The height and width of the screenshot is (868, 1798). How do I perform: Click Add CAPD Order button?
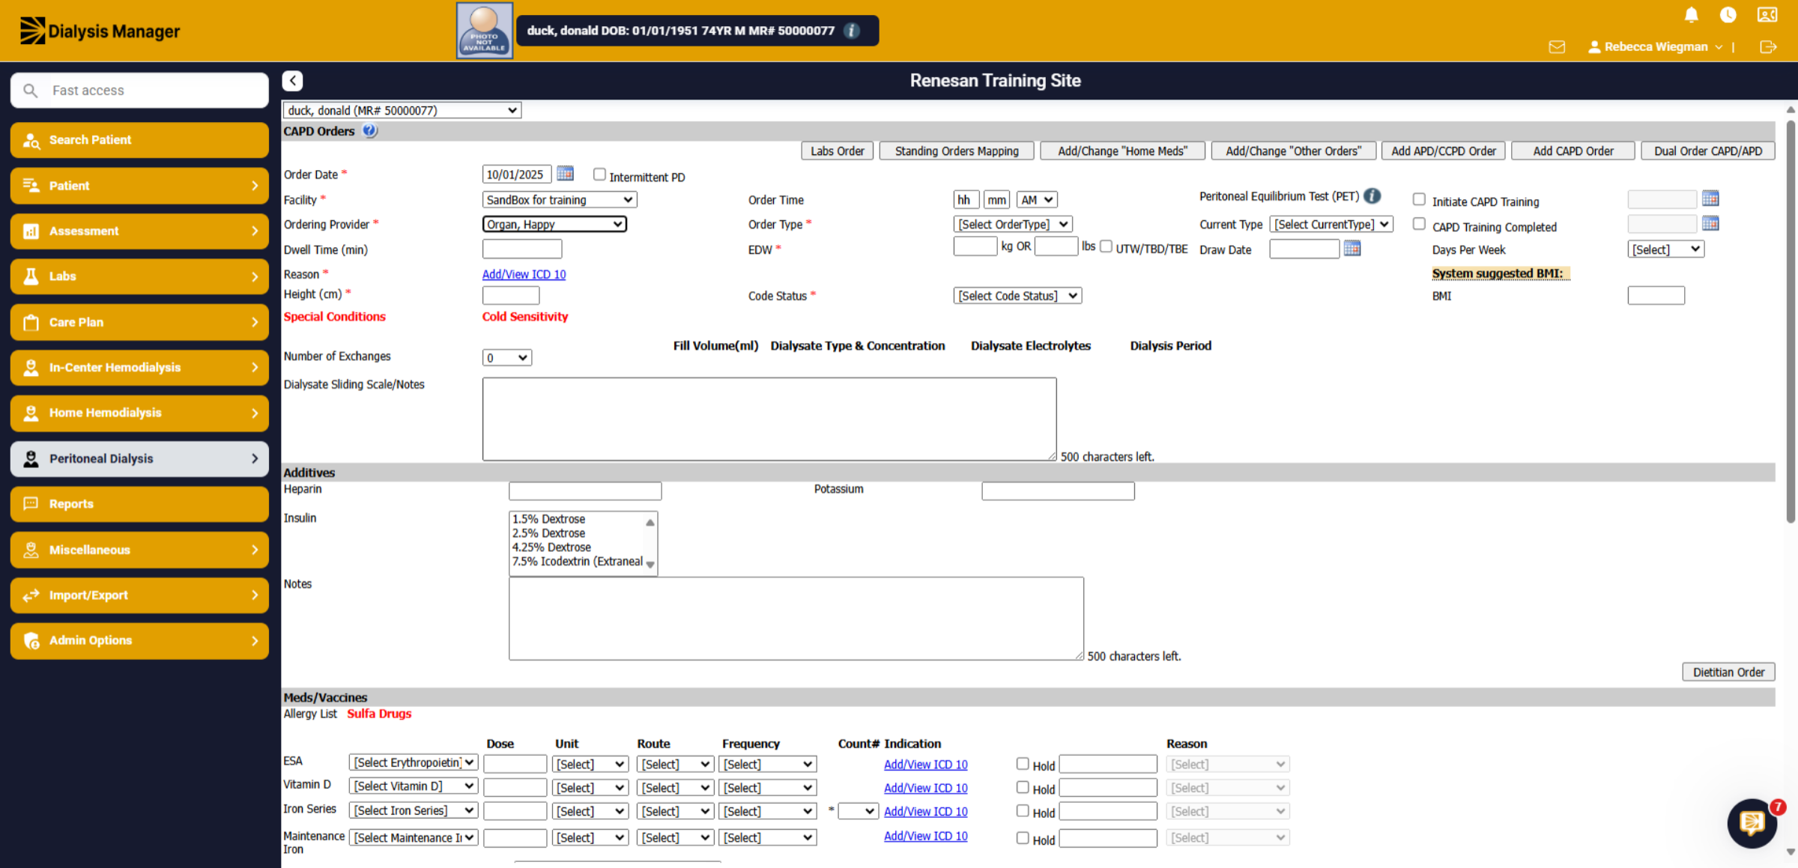(1573, 151)
